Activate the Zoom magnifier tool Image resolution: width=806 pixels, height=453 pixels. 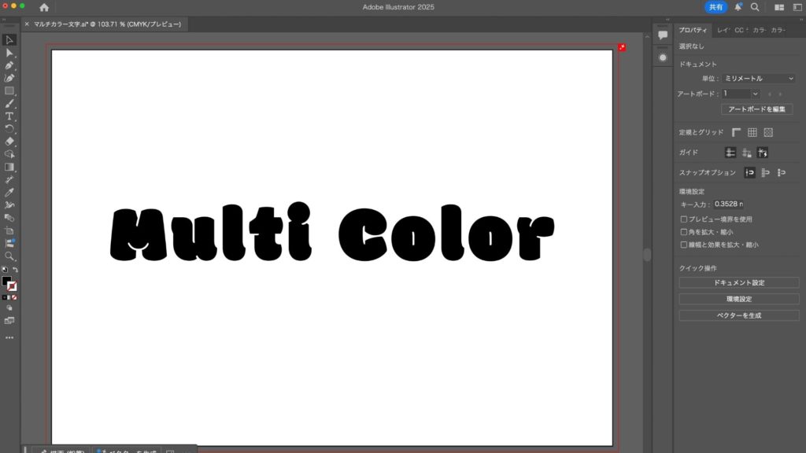tap(9, 256)
